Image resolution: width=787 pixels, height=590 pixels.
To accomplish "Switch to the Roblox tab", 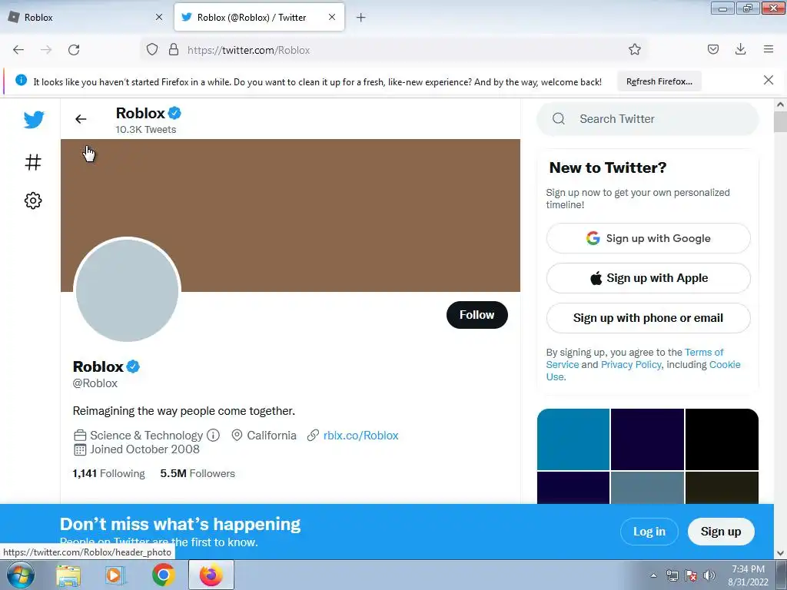I will [x=85, y=18].
